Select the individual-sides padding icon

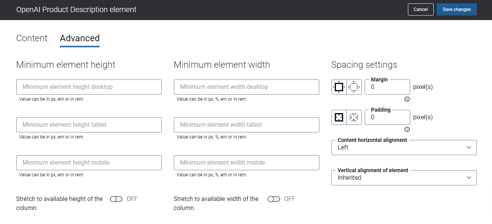click(x=354, y=117)
